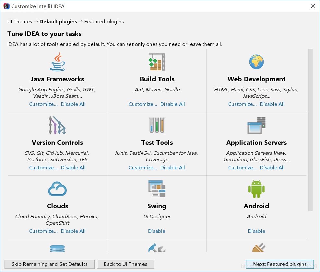Viewport: 320px width, 272px height.
Task: Click Featured plugins in the breadcrumb
Action: pyautogui.click(x=104, y=22)
